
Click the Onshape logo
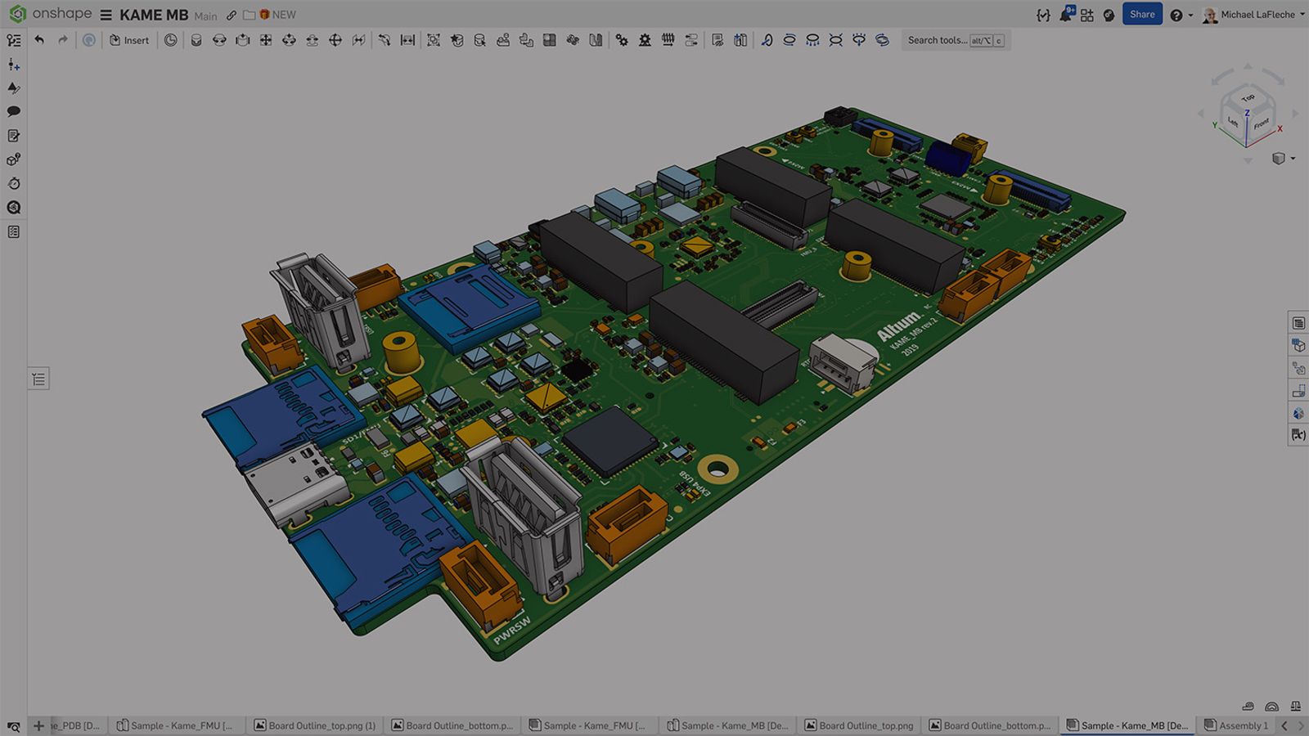pos(18,14)
